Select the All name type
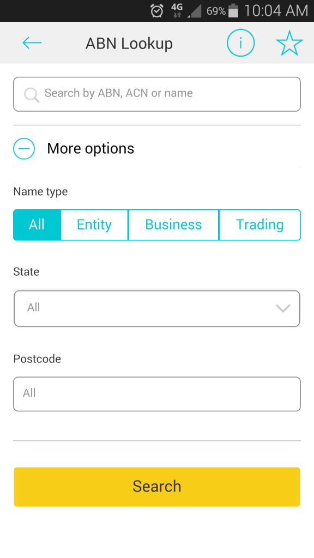Viewport: 314px width, 558px height. (37, 225)
